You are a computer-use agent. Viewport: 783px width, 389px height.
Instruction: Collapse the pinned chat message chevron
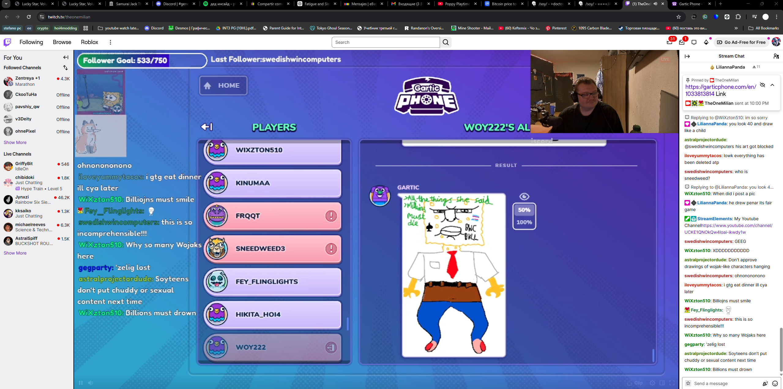click(772, 85)
